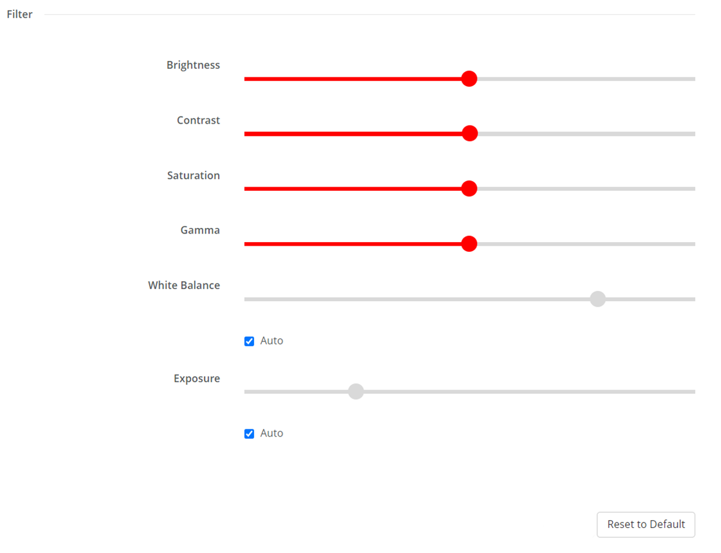Click the Brightness slider handle

coord(469,79)
